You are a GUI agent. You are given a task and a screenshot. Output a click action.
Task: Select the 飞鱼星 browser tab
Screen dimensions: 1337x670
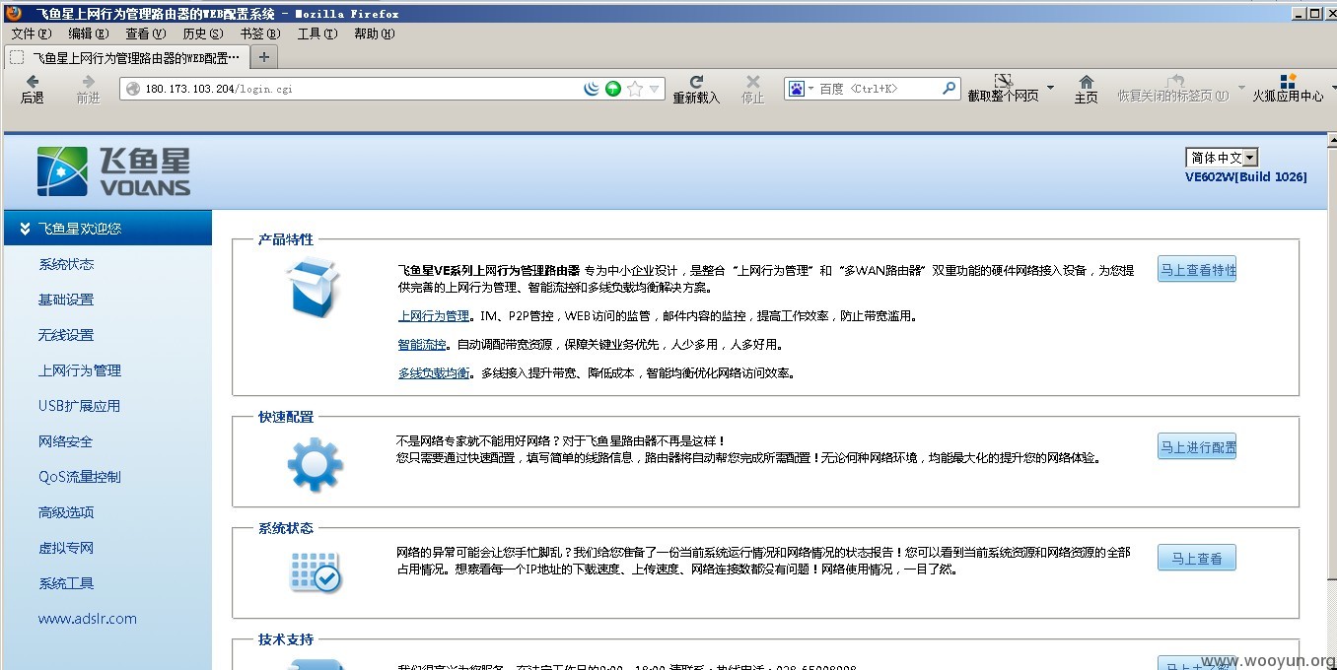(125, 57)
